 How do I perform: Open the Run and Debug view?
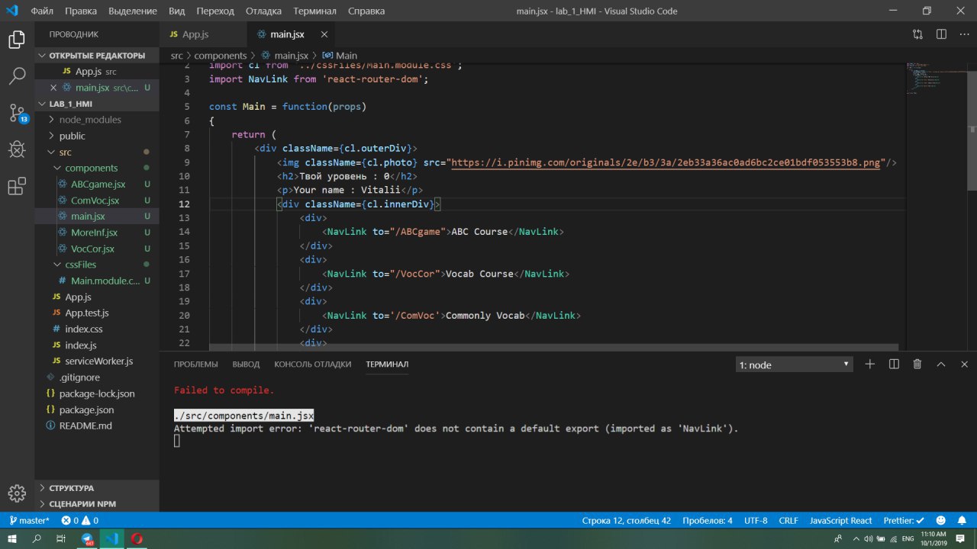[17, 149]
